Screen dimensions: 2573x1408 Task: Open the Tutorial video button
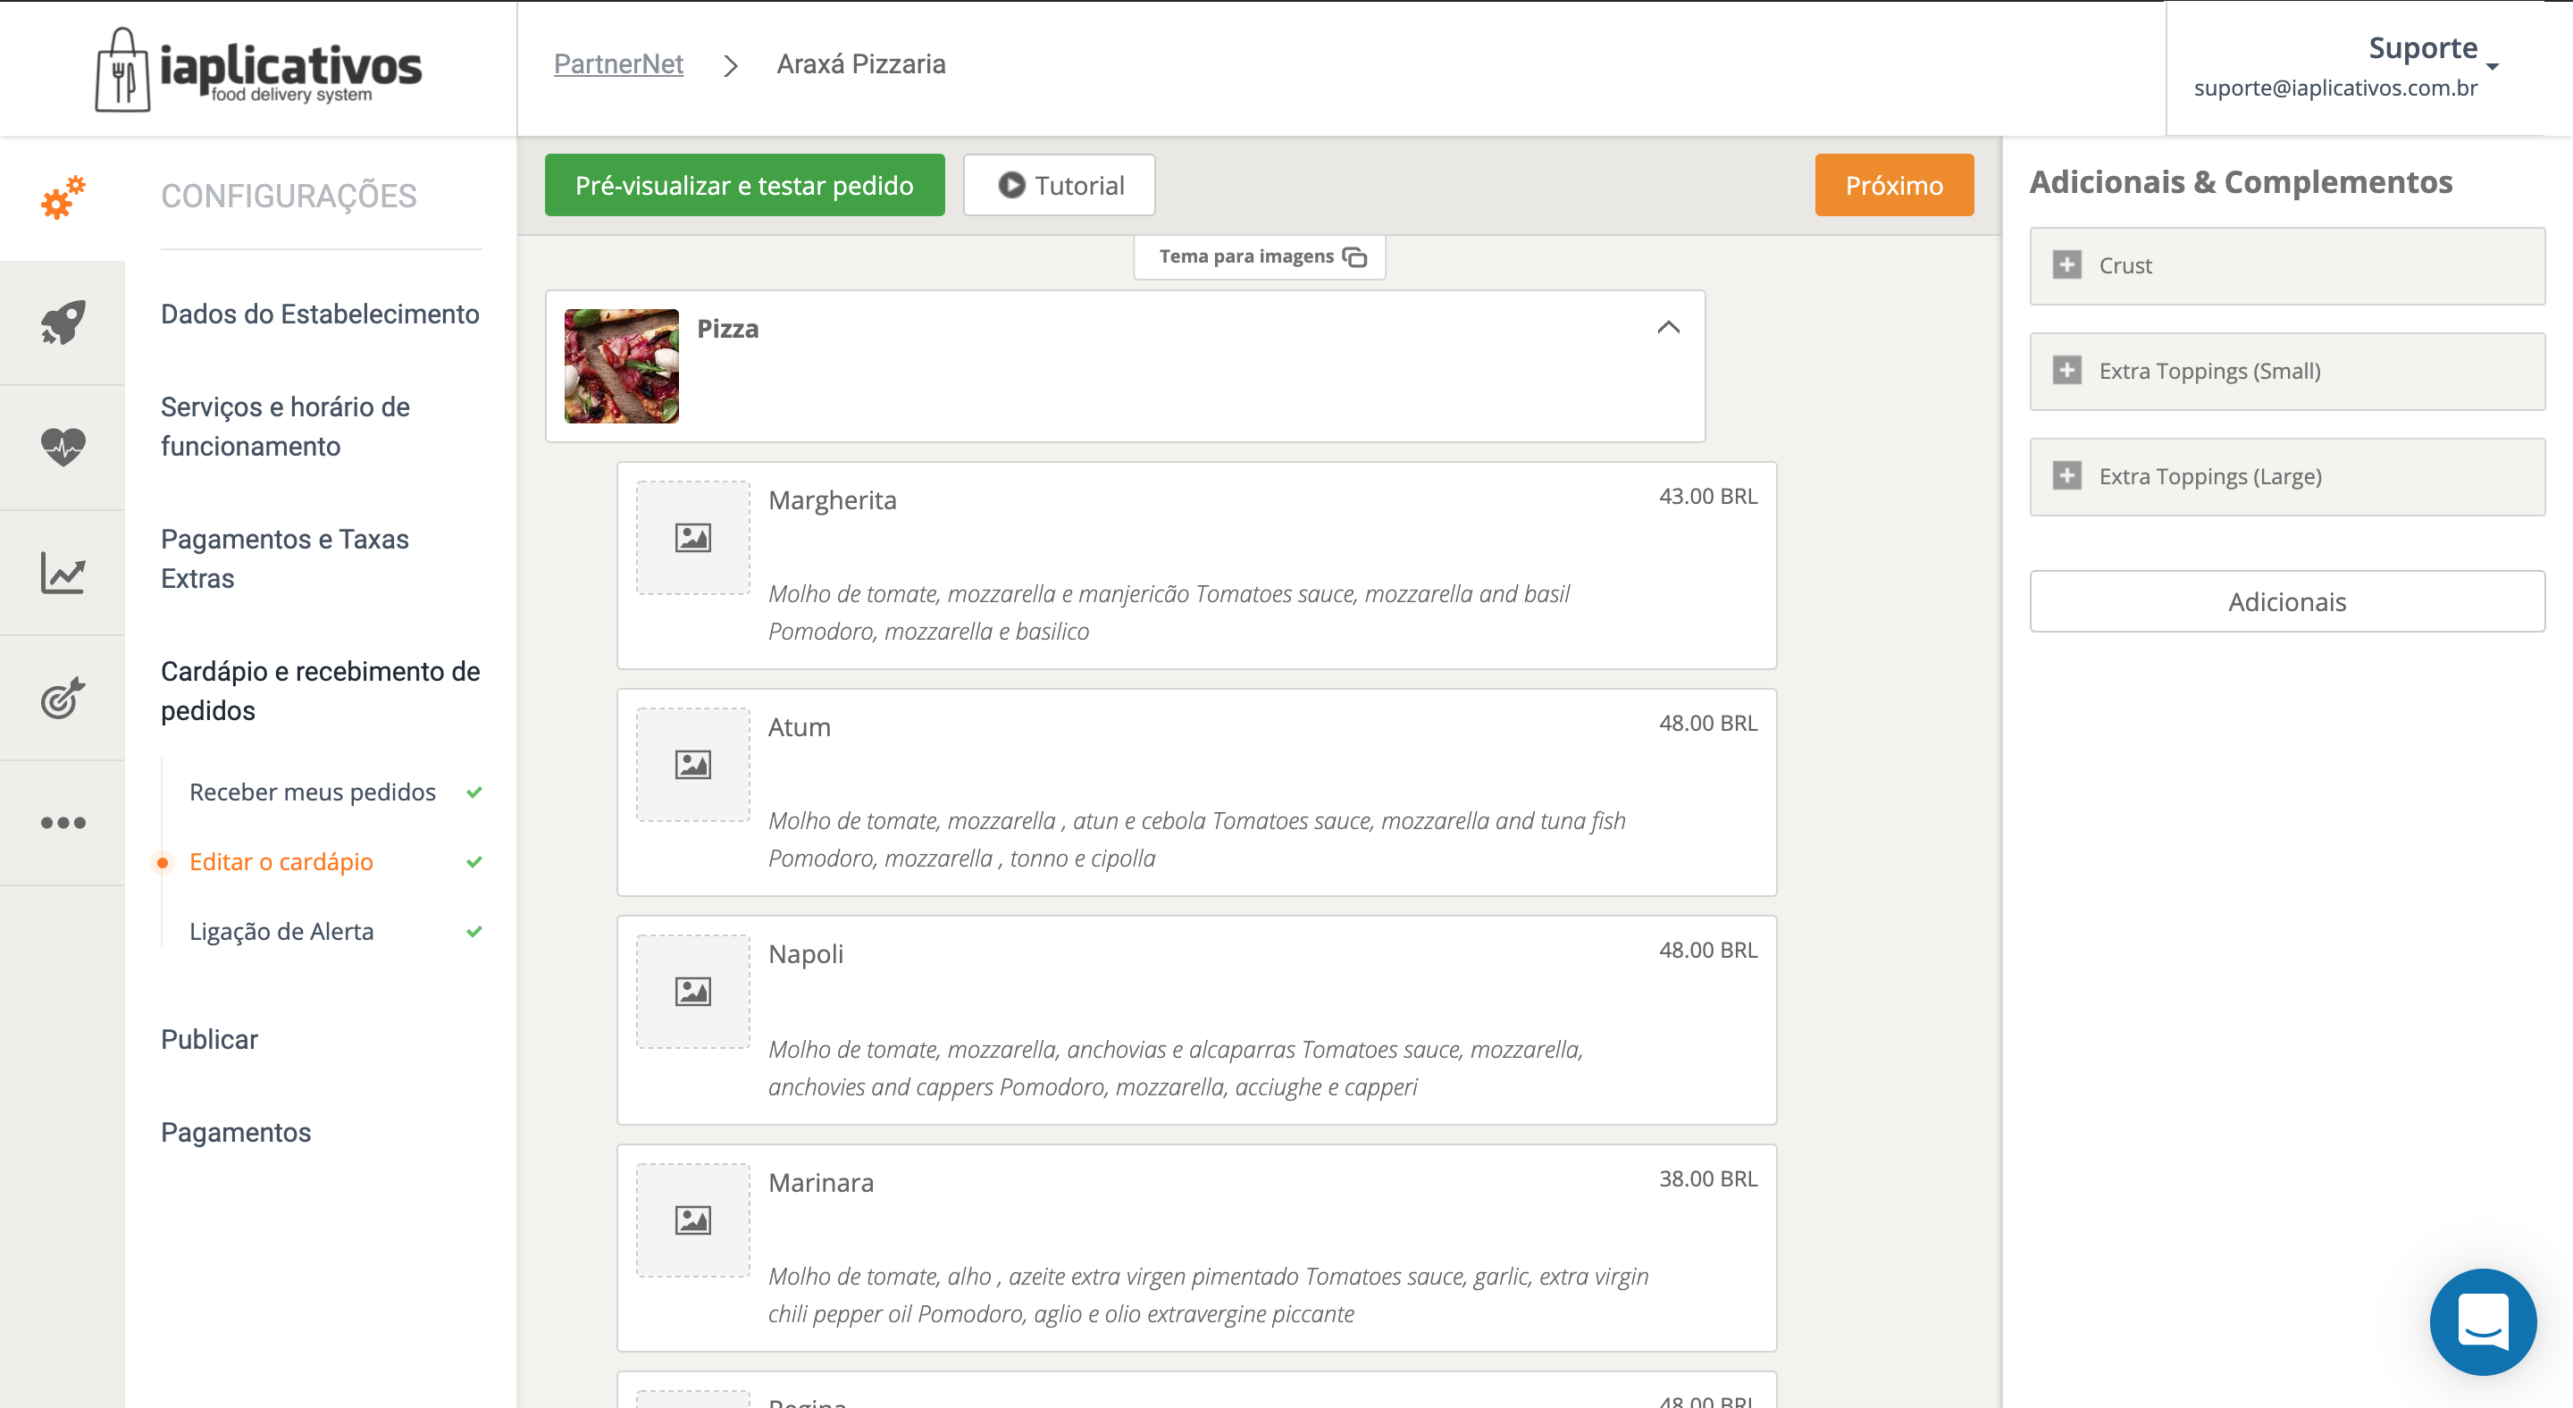pos(1059,186)
